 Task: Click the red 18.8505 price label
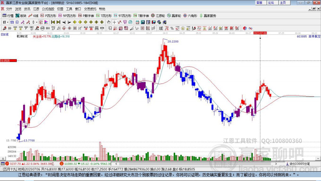[8, 60]
